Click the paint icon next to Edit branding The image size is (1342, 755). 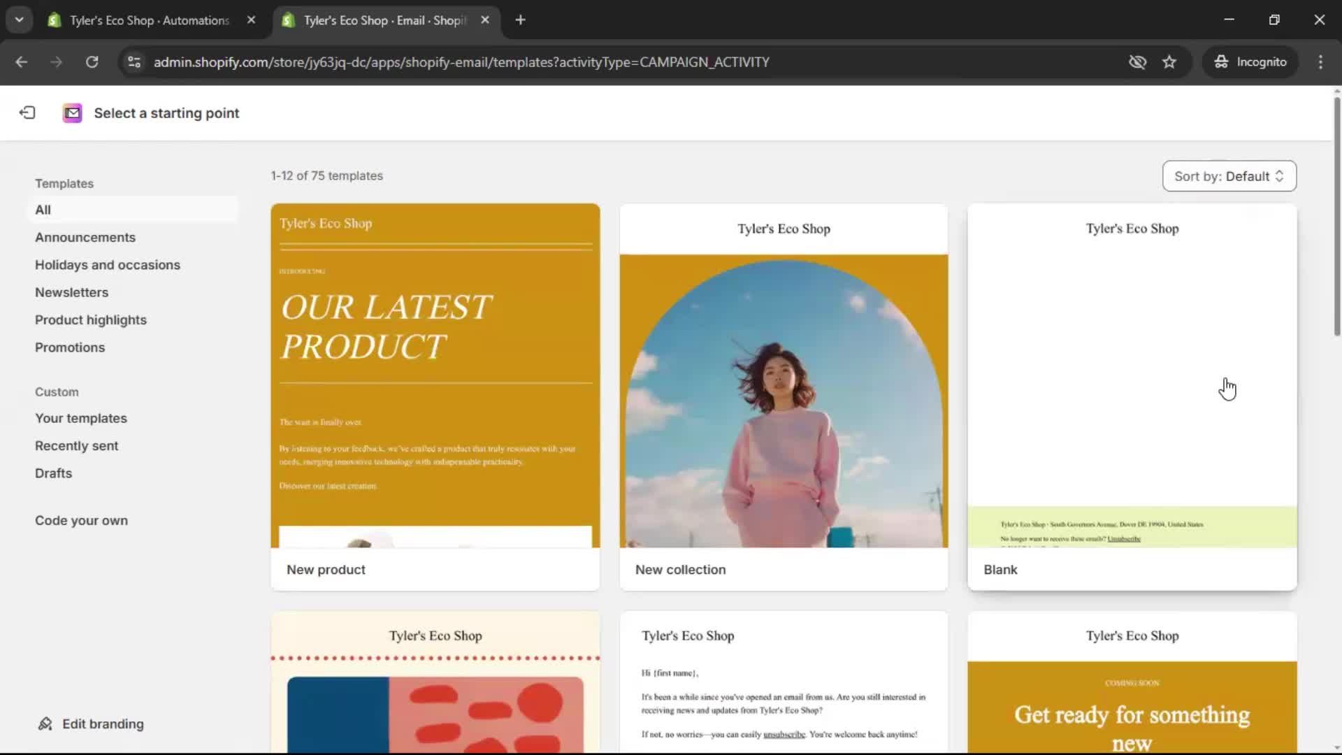[x=45, y=724]
